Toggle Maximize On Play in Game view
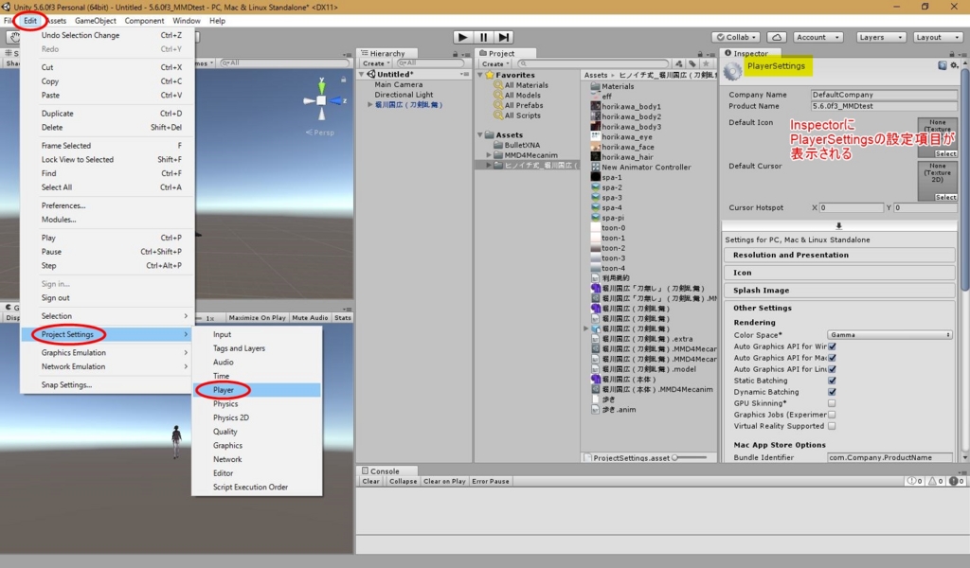Viewport: 970px width, 568px height. tap(257, 318)
